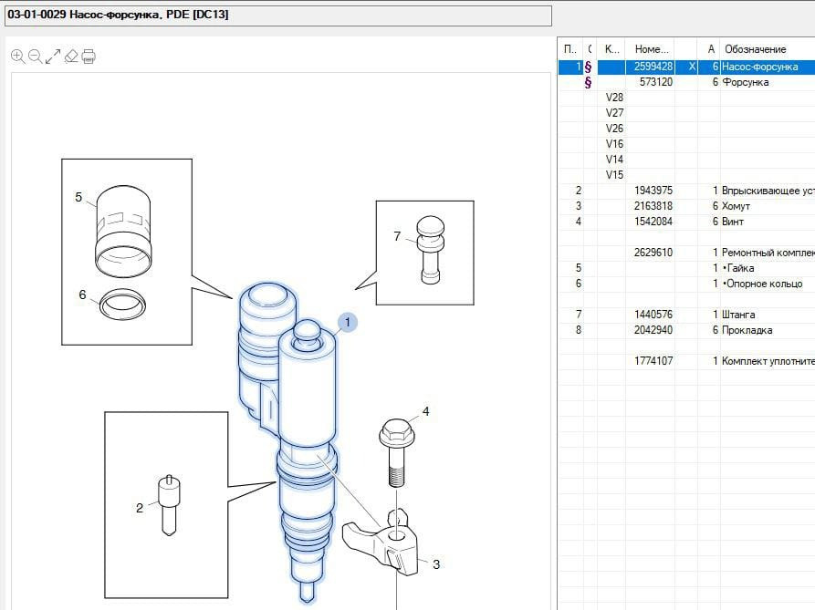
Task: Click the fit-to-window diagonal arrows icon
Action: [x=53, y=57]
